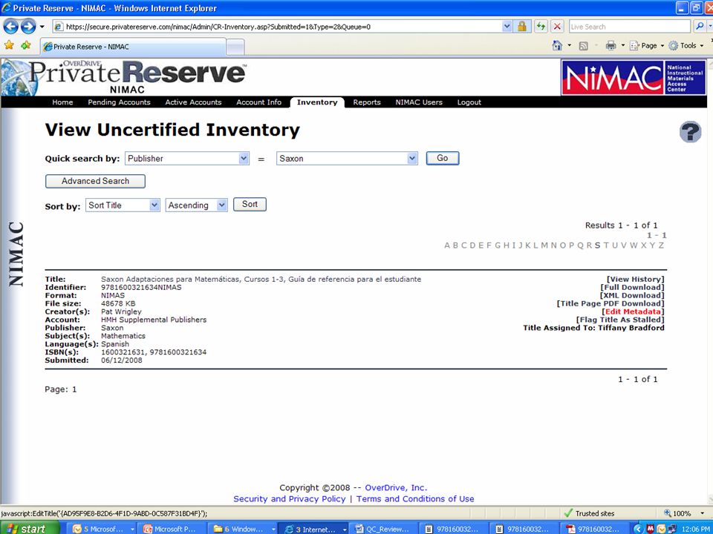Viewport: 713px width, 534px height.
Task: Open the Terms and Conditions of Use link
Action: coord(415,498)
